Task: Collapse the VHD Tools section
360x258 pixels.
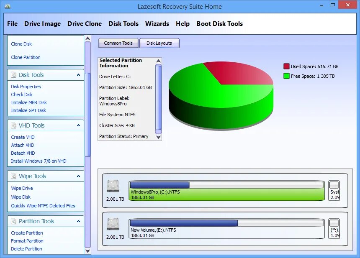Action: (x=79, y=125)
